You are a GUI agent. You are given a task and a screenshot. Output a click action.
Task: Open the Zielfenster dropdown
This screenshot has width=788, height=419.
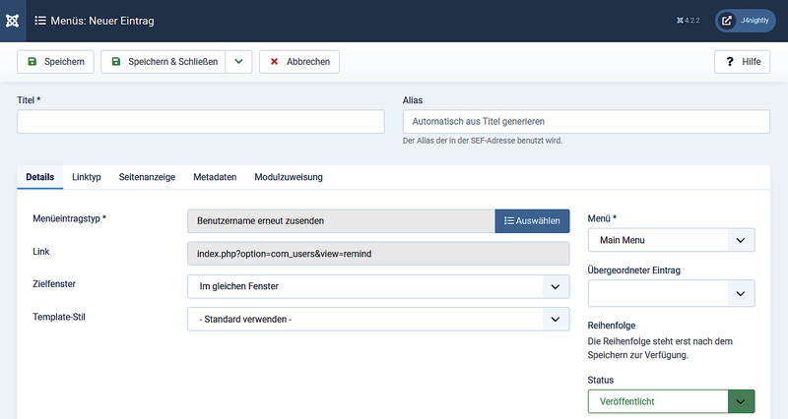378,286
